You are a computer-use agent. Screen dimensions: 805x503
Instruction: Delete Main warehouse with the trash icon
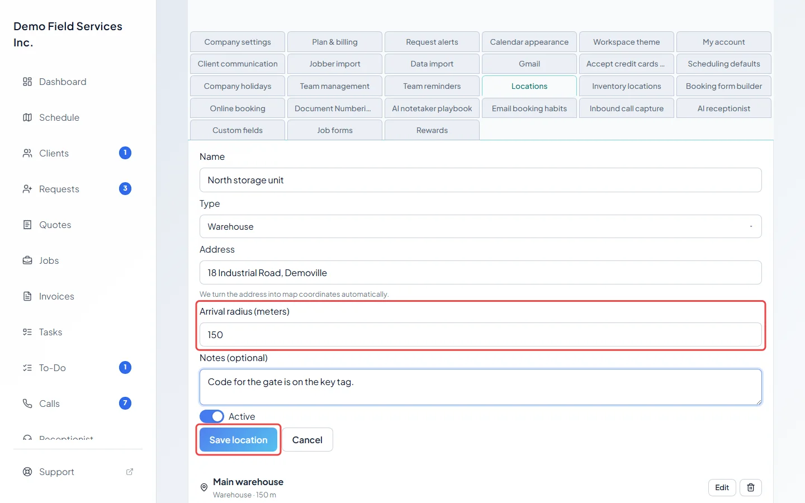(x=751, y=487)
